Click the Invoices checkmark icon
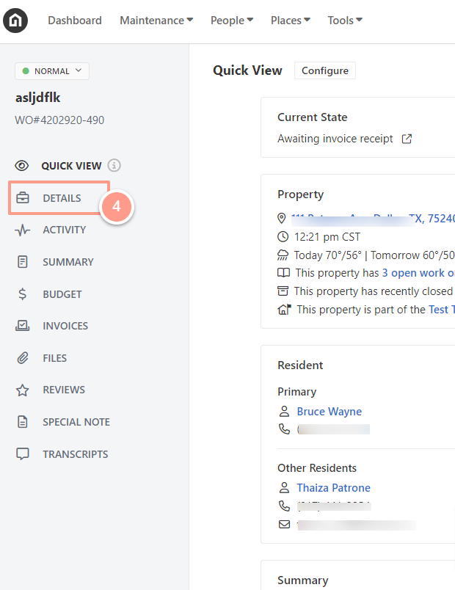The image size is (455, 590). point(23,326)
